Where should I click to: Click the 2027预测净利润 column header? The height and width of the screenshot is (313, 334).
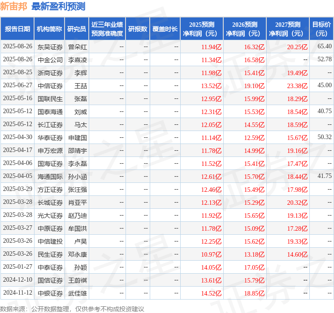tap(288, 29)
